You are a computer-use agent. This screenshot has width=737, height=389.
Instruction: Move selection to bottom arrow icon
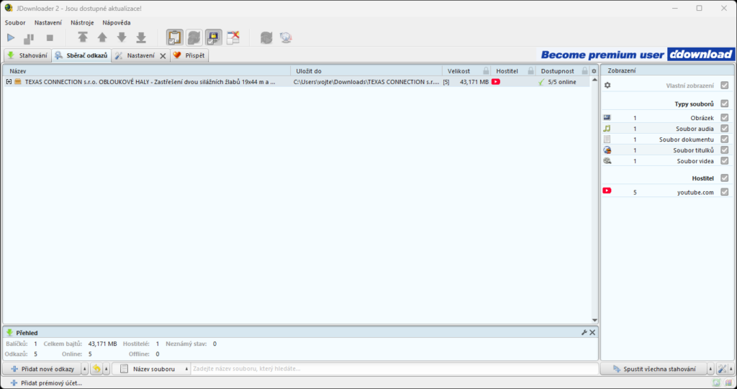[x=141, y=37]
